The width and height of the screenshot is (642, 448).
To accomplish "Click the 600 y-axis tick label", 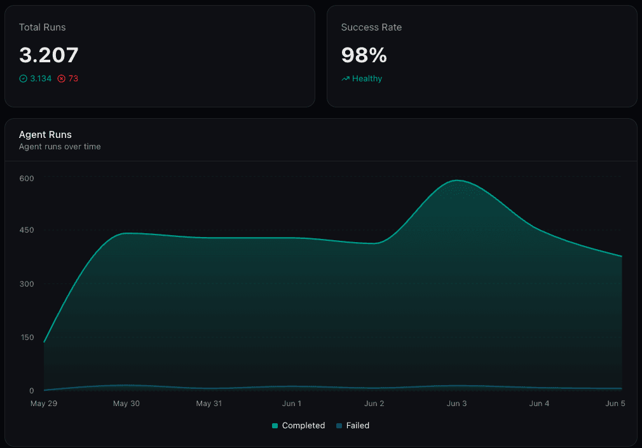I will 27,179.
